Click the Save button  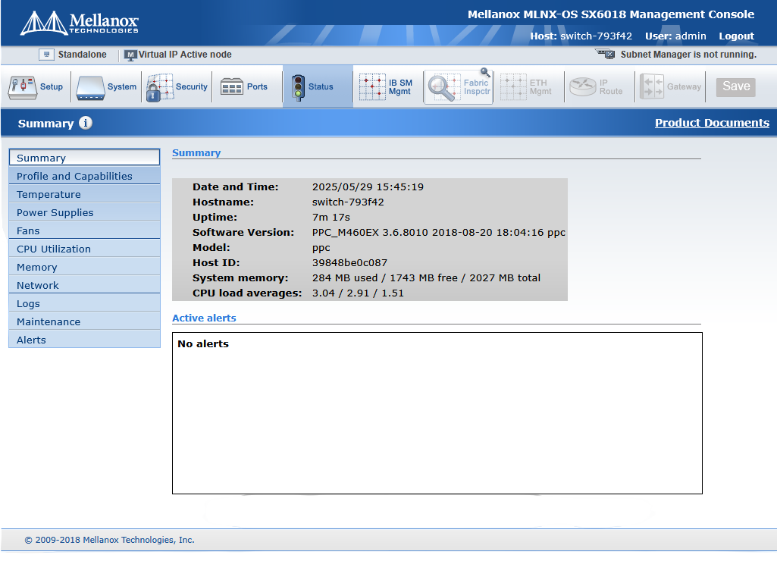(736, 86)
